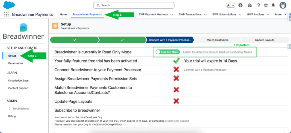
Task: Click the Org ID mention line
Action: pyautogui.click(x=89, y=124)
